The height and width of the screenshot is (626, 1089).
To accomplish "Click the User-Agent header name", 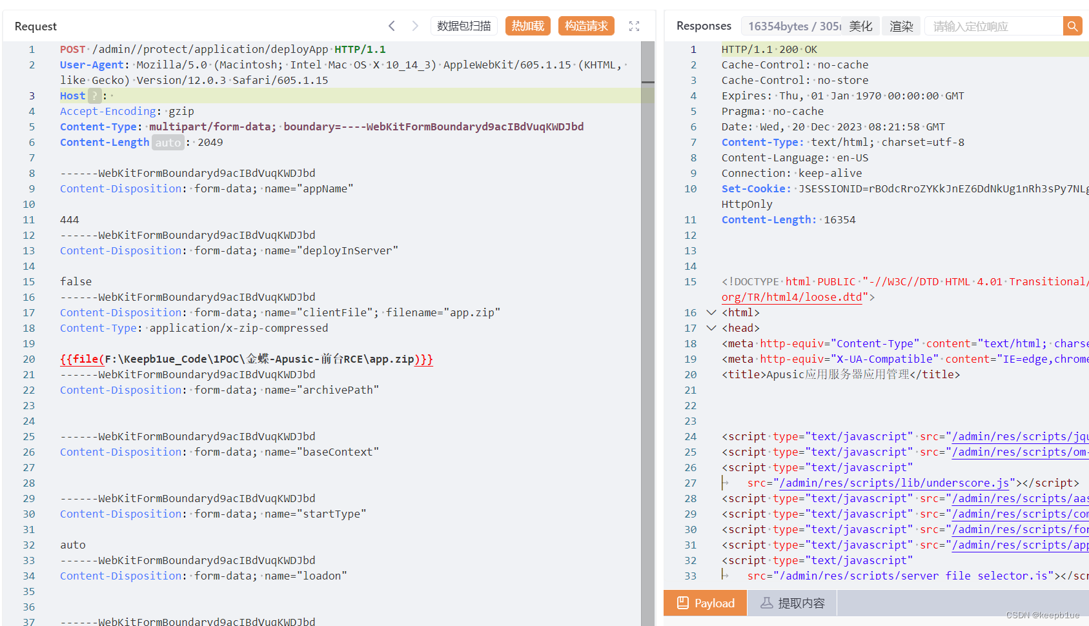I will point(92,65).
